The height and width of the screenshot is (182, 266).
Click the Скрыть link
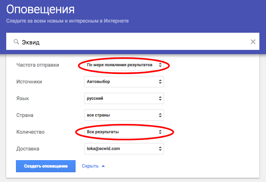[90, 166]
